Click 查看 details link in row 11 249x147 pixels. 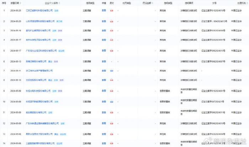[x=104, y=113]
